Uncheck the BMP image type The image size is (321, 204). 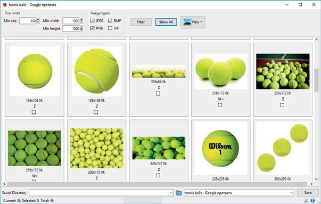(110, 21)
